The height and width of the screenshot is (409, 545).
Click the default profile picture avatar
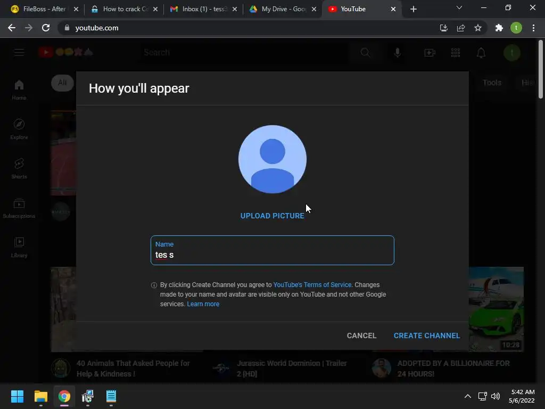(272, 159)
